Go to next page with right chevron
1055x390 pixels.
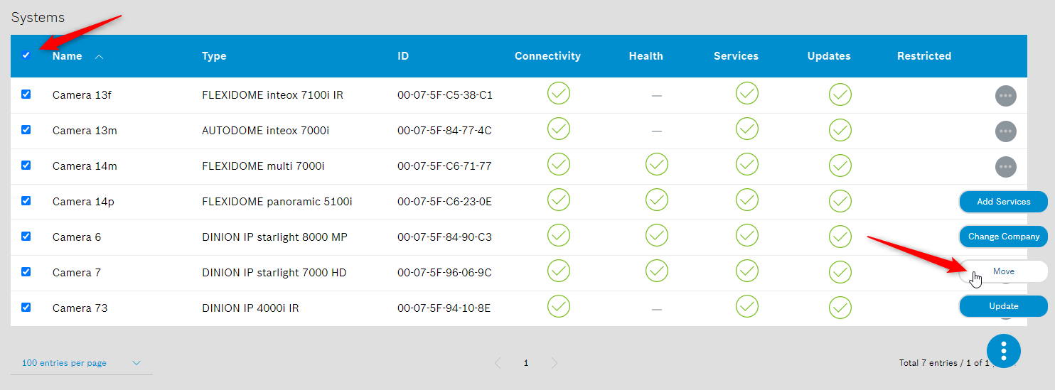[555, 363]
